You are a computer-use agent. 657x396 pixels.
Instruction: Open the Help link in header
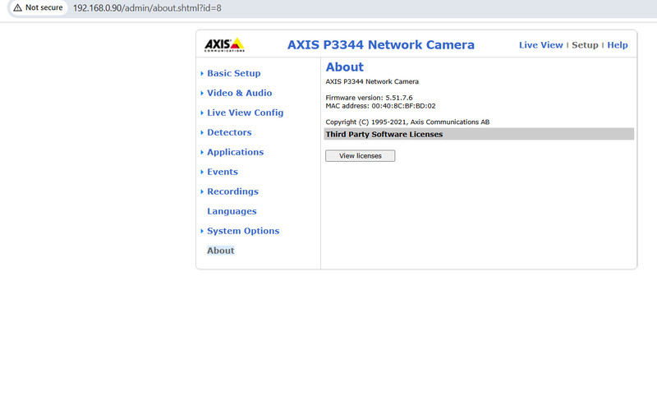click(x=618, y=45)
